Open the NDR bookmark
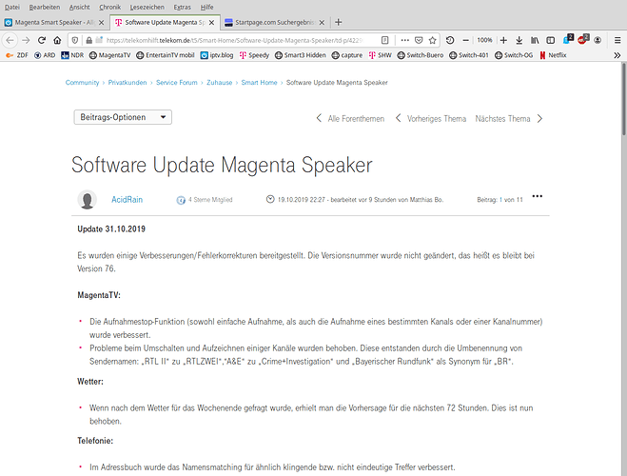627x476 pixels. (x=72, y=55)
